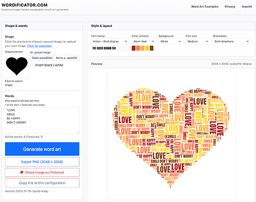Click the yellow color swatch

click(x=147, y=48)
